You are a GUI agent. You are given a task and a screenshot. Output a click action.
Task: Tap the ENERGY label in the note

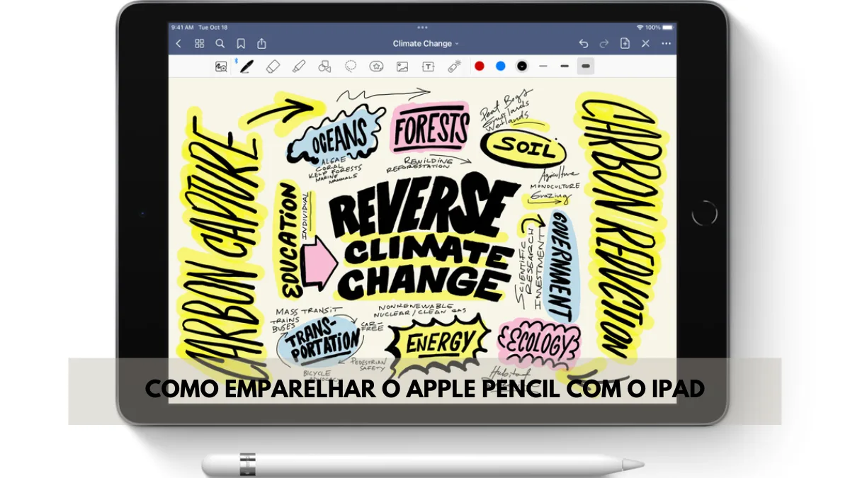[438, 343]
